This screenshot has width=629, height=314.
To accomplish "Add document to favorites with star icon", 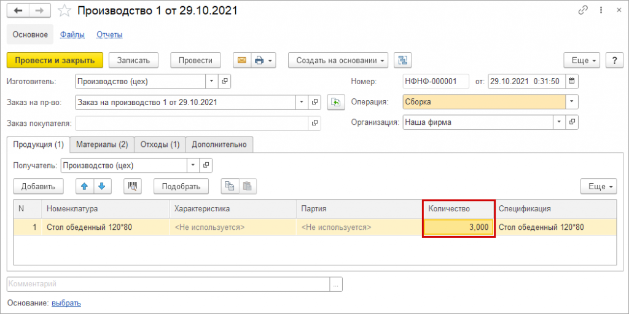I will click(x=64, y=11).
